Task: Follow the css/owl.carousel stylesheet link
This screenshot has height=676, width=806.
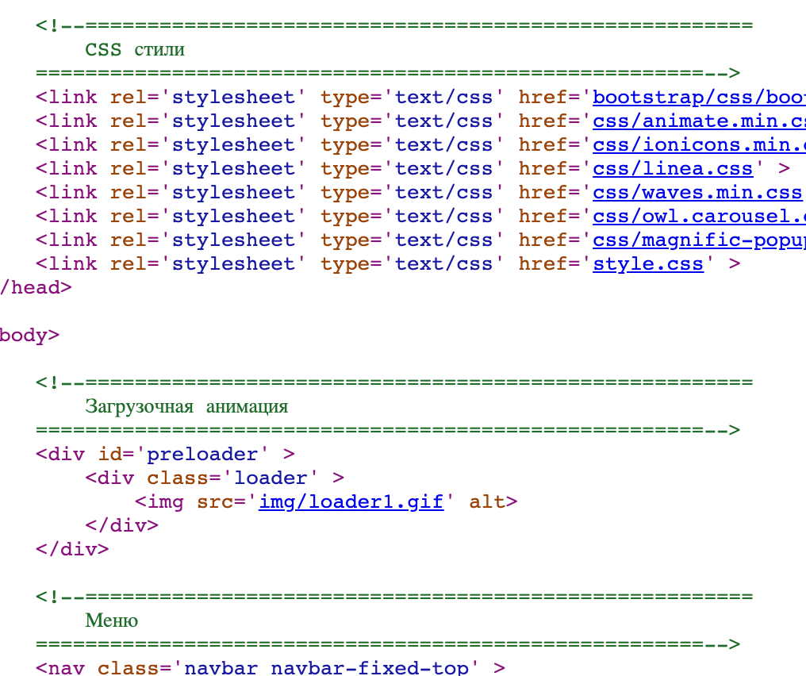Action: 698,217
